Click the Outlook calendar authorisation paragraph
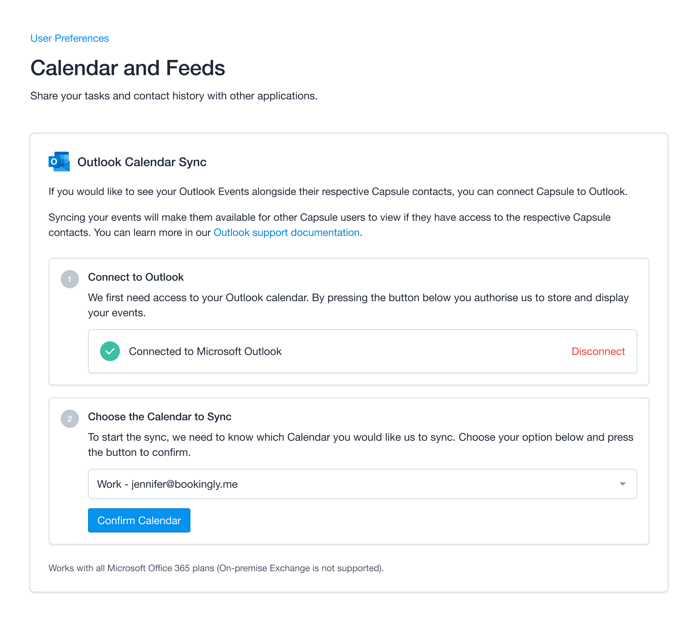This screenshot has width=698, height=622. click(358, 305)
